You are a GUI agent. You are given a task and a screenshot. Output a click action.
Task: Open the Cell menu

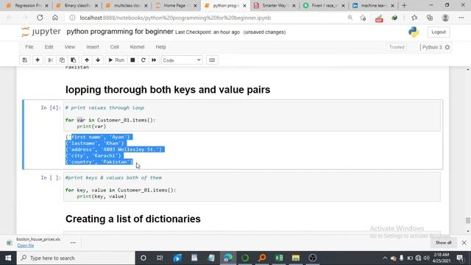(x=115, y=47)
